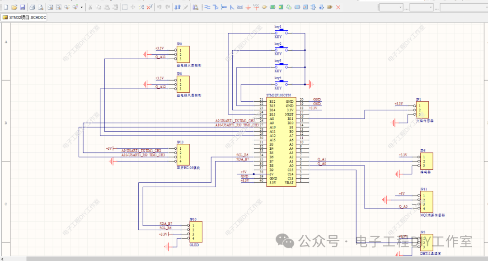Viewport: 488px width, 261px height.
Task: Select the Place Wire tool
Action: (x=207, y=7)
